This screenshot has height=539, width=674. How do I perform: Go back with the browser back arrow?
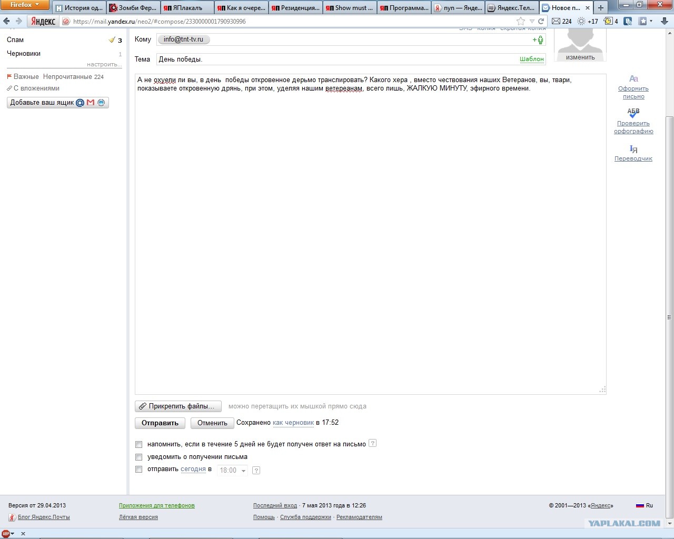7,21
